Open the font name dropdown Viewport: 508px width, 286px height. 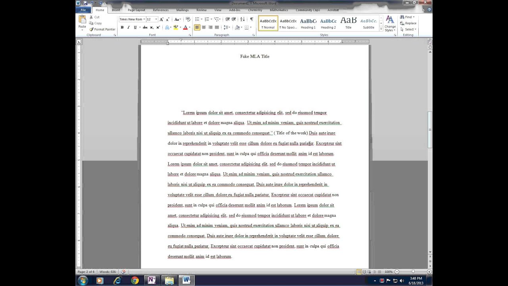click(x=144, y=19)
